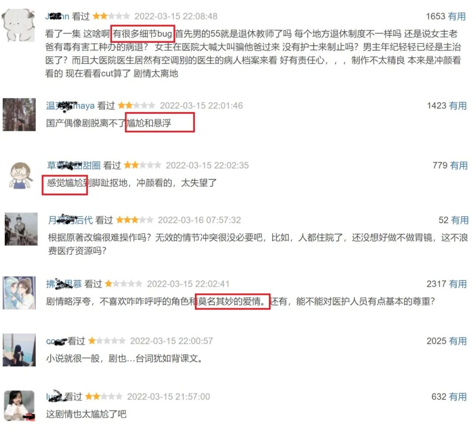Screen dimensions: 476x433
Task: Open the username ending in 甜甜圈
Action: (x=74, y=165)
